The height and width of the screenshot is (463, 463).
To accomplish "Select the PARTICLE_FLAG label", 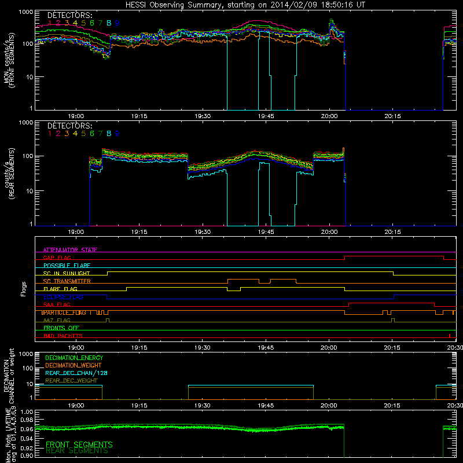I will click(64, 313).
